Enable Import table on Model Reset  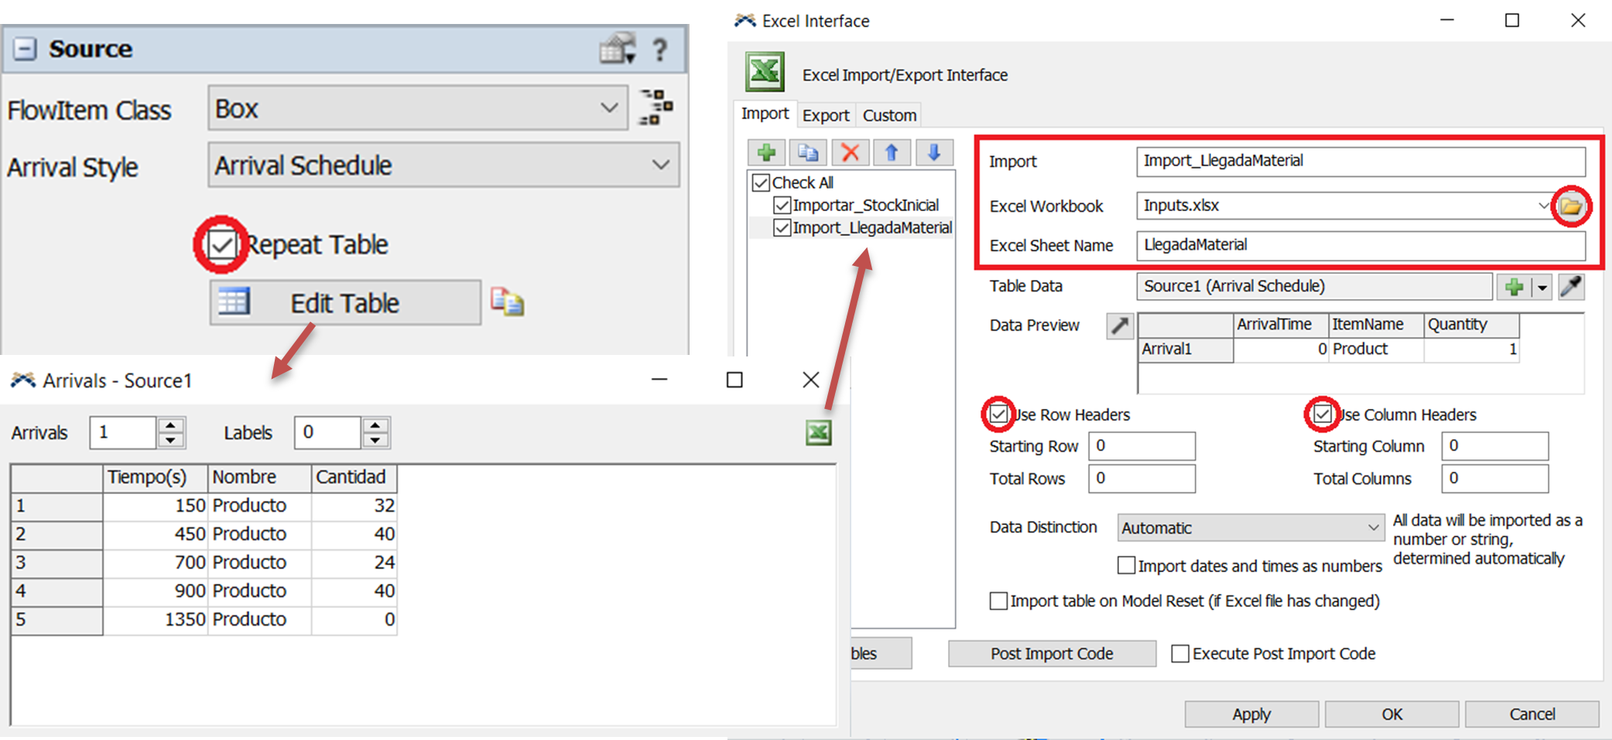[x=999, y=601]
